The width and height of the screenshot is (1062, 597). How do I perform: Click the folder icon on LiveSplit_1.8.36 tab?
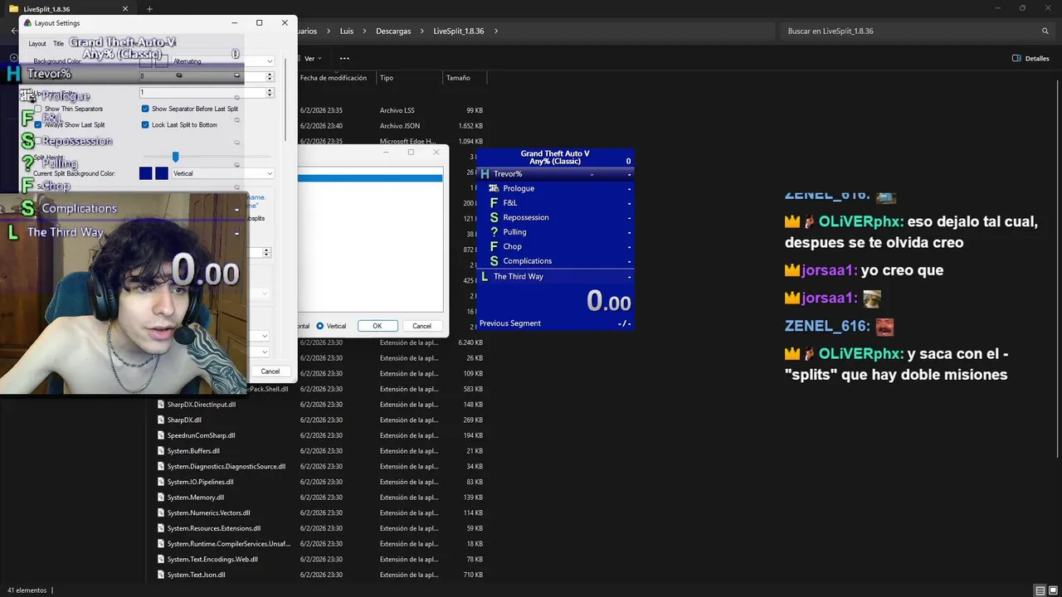point(13,9)
